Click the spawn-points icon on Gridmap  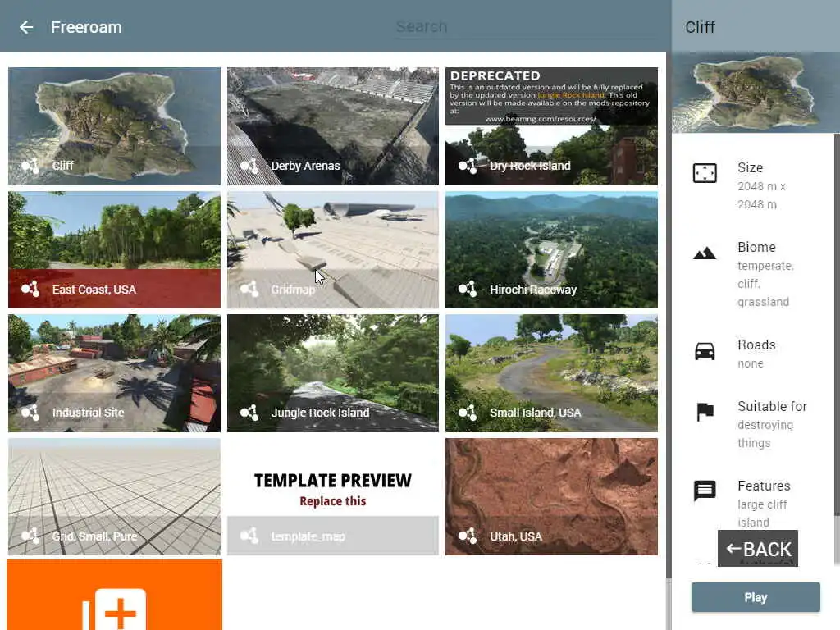point(249,290)
